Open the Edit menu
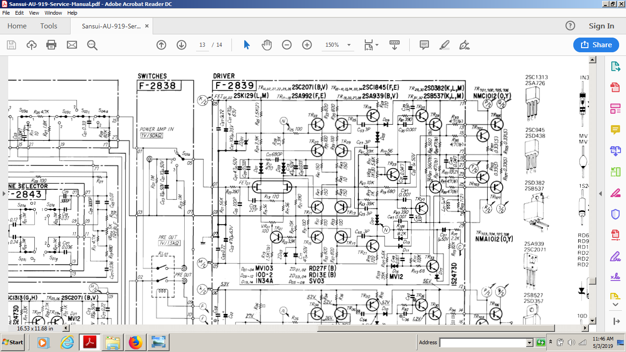This screenshot has width=626, height=352. click(19, 13)
